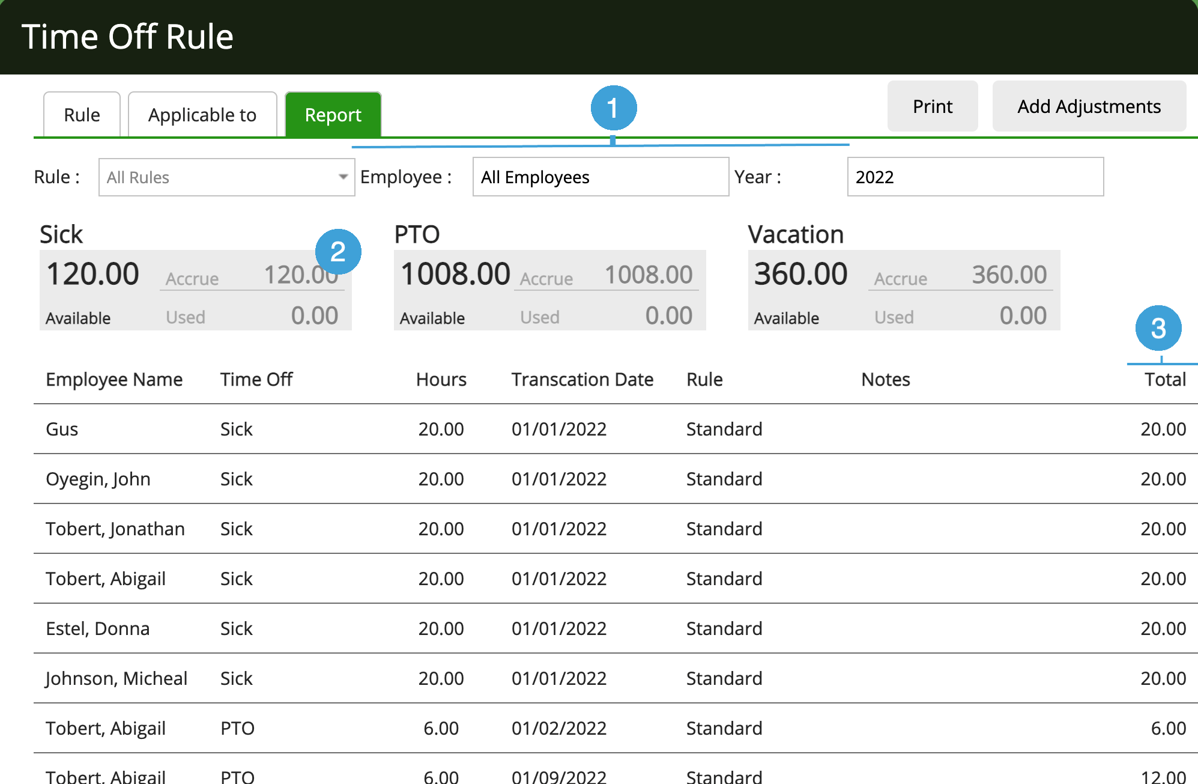Select the Estel, Donna row
Screen dimensions: 1198x784
tap(616, 628)
